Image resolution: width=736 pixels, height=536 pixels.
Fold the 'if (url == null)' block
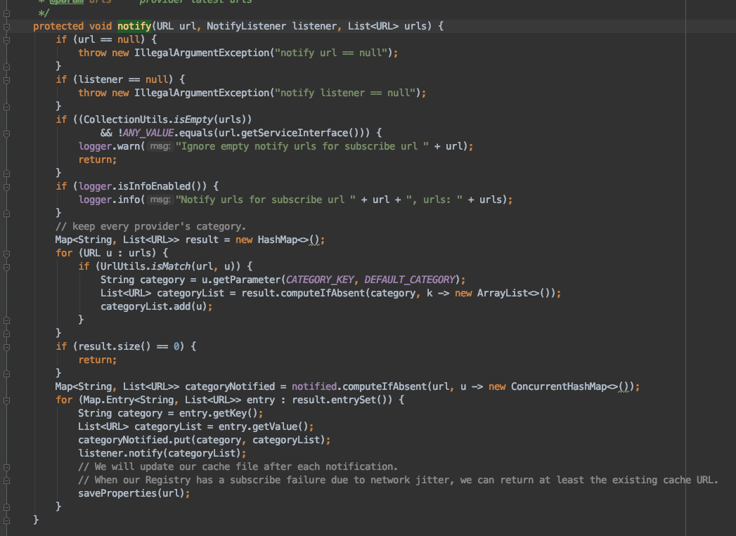tap(6, 40)
